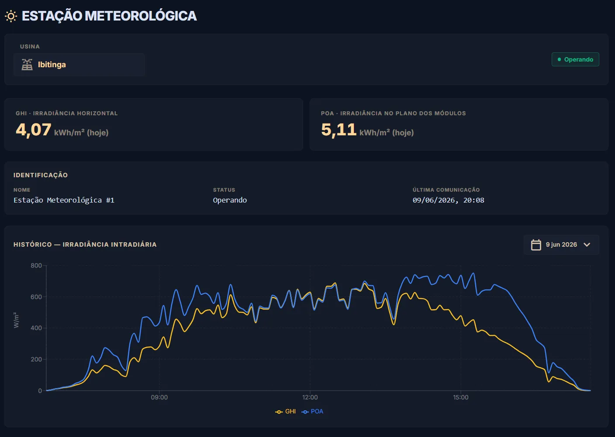The image size is (615, 437).
Task: Toggle POA series in chart legend
Action: pos(312,411)
